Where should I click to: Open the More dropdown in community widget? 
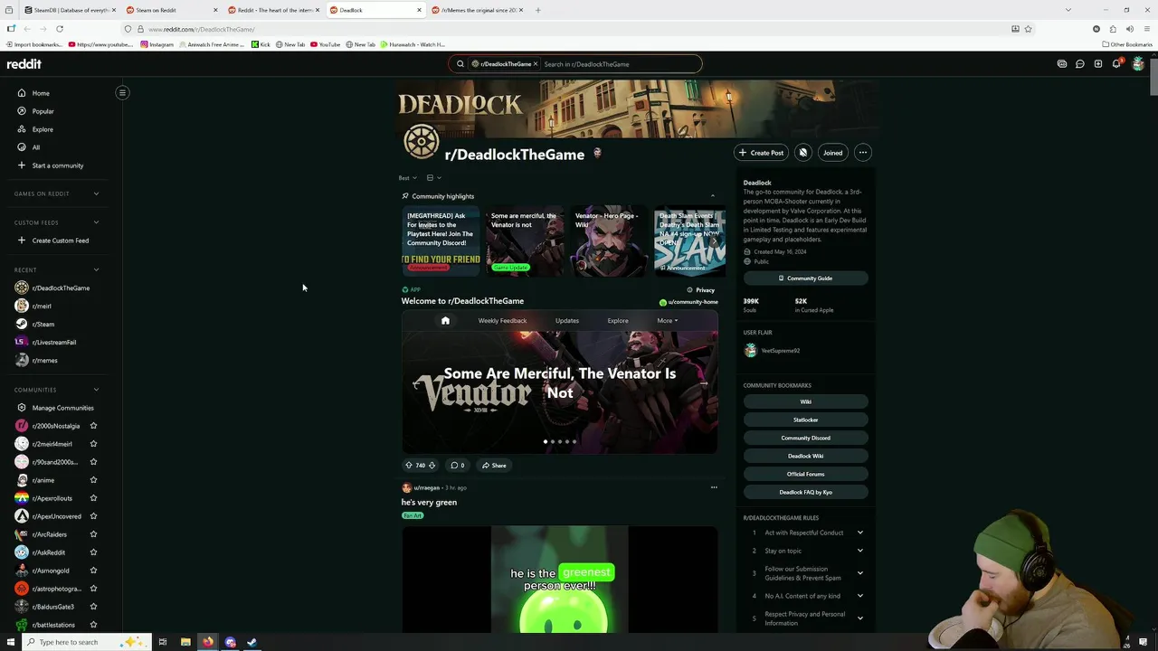pyautogui.click(x=667, y=321)
